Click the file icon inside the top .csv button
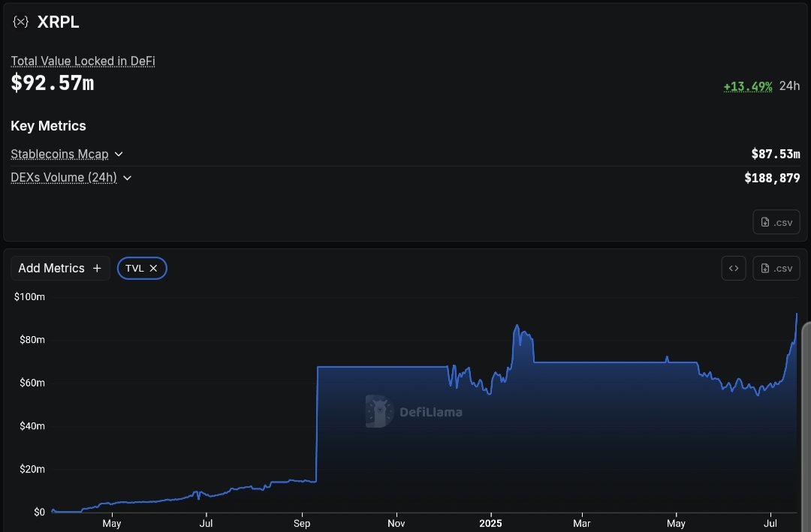 [x=764, y=221]
